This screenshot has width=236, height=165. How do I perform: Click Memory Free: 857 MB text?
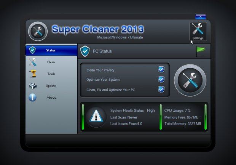[x=181, y=117]
